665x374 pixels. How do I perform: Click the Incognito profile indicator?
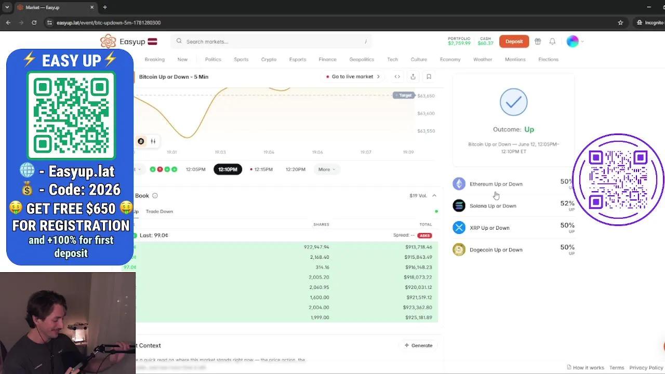650,23
